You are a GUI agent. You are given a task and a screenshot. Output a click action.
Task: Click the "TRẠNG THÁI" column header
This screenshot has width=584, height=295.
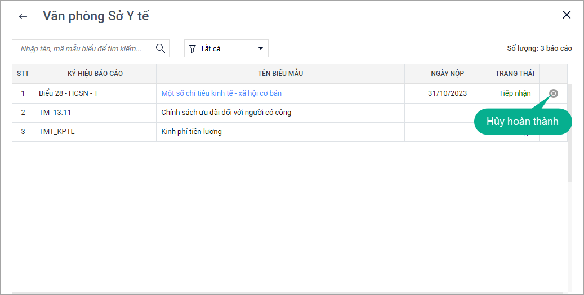[x=514, y=74]
